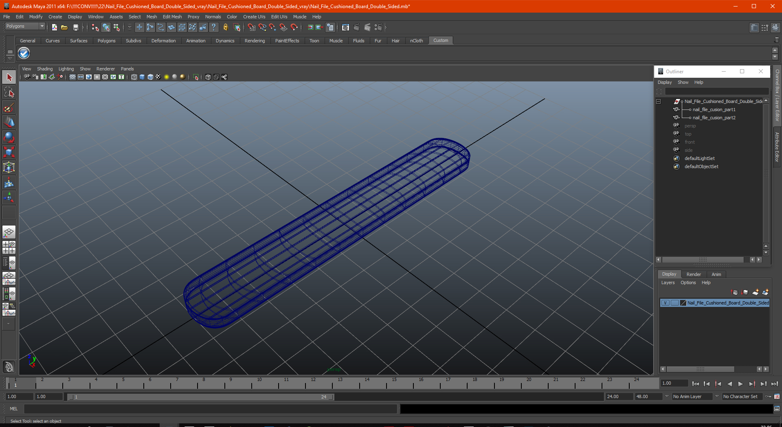Toggle the viewport grid display icon
Viewport: 782px width, 427px height.
tap(72, 77)
